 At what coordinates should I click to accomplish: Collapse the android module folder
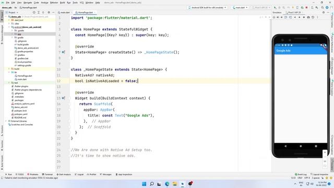(x=9, y=27)
